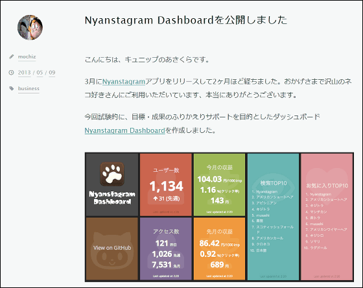The height and width of the screenshot is (288, 363).
Task: Click the pencil icon beside mochiz
Action: tap(12, 56)
